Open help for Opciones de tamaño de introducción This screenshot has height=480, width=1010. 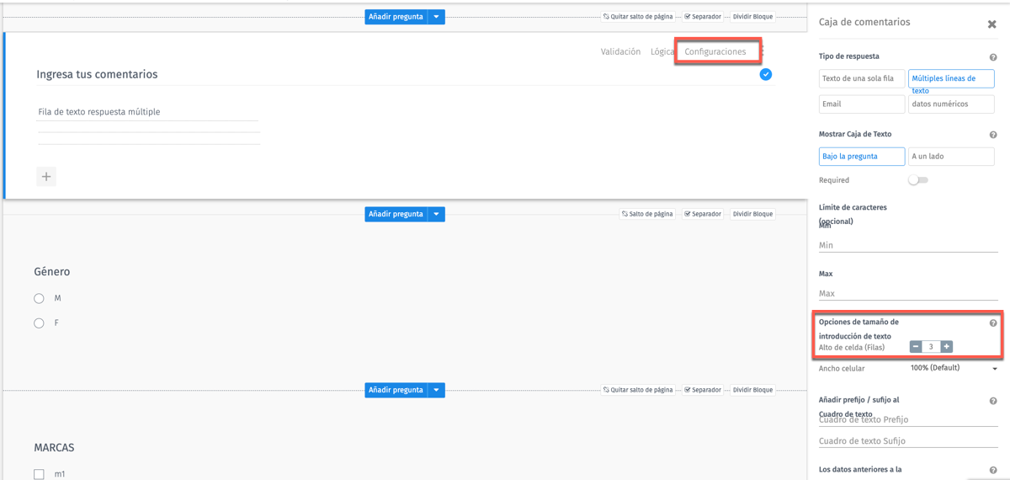pyautogui.click(x=993, y=323)
